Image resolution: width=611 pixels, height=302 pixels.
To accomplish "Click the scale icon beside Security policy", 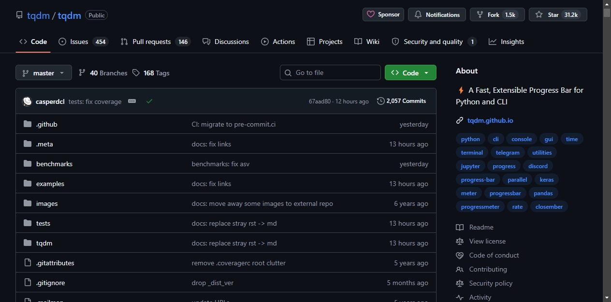I will pos(460,283).
